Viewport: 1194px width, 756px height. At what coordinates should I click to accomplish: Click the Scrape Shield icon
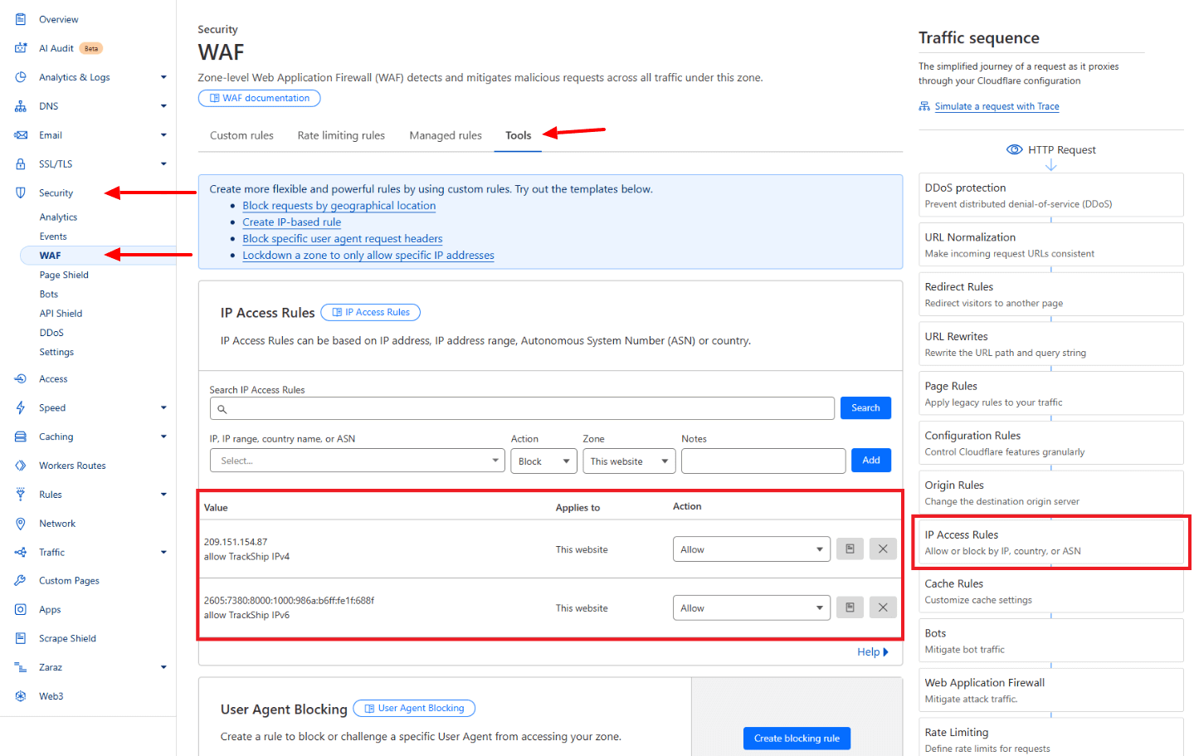click(22, 638)
